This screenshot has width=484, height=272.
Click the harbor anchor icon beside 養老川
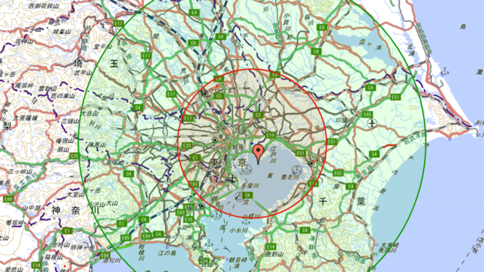297,170
